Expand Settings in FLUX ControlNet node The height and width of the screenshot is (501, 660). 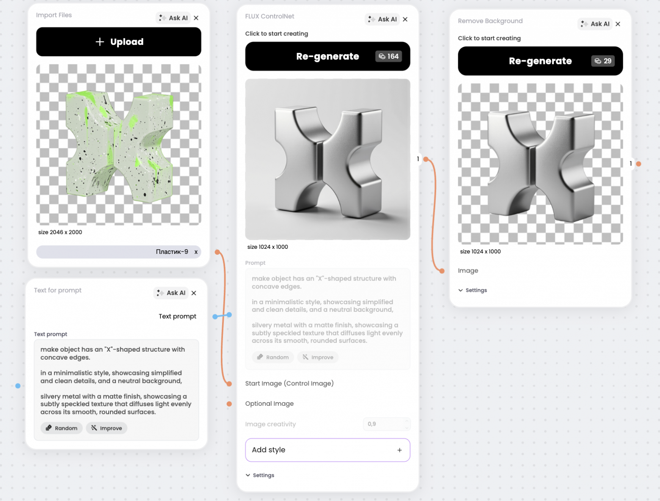[x=260, y=475]
